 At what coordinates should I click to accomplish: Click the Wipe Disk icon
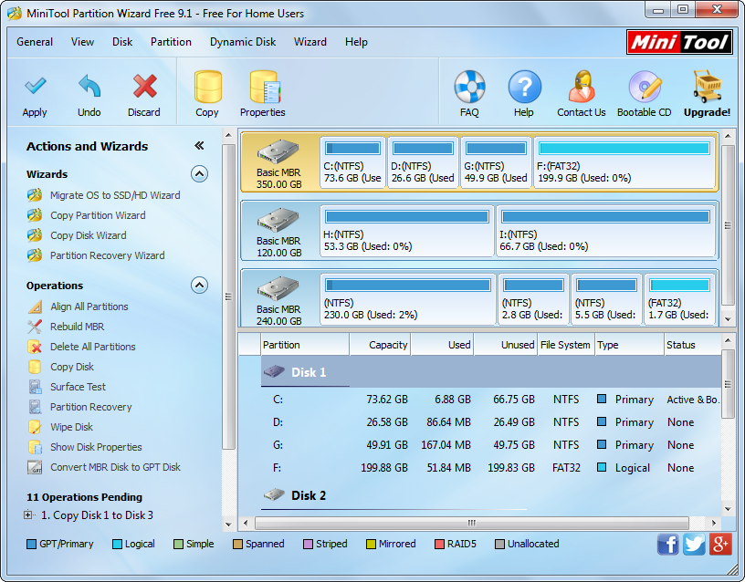(35, 427)
